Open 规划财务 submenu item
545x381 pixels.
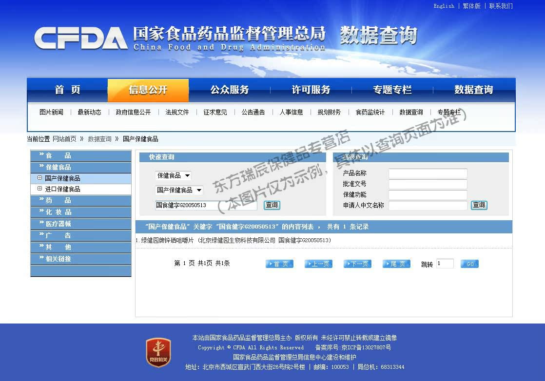tap(330, 112)
